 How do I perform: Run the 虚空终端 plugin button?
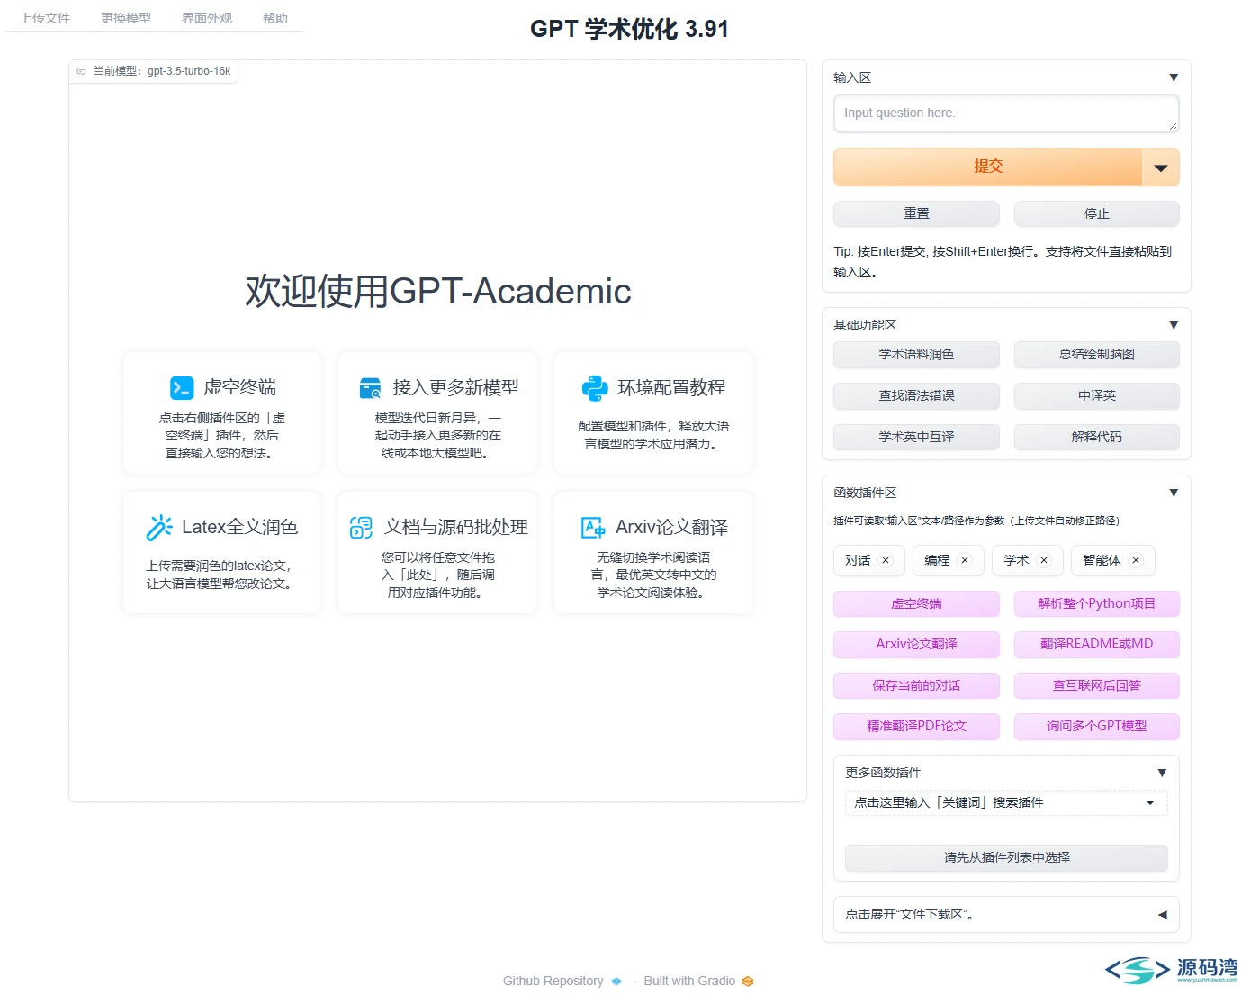tap(916, 604)
